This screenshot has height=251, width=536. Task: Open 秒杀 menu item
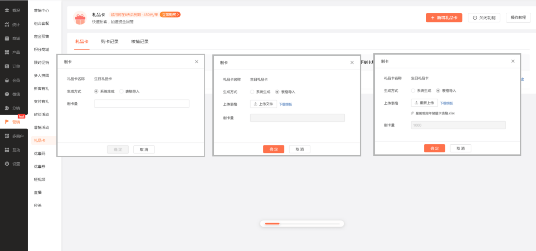[38, 205]
